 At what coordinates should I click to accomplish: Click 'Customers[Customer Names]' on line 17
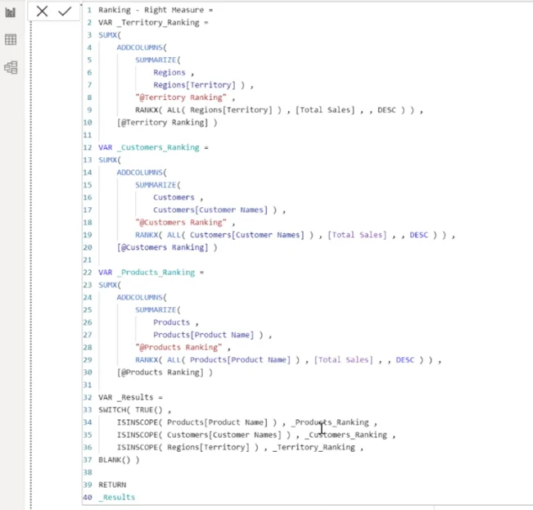(210, 210)
